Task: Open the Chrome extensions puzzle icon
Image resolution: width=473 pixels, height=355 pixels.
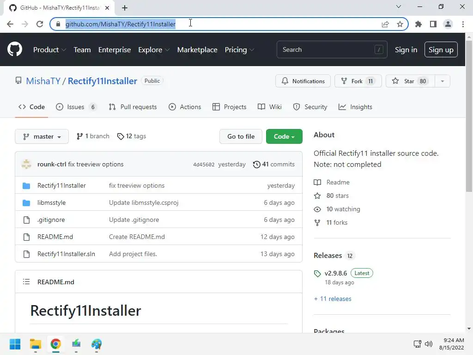Action: (x=418, y=24)
